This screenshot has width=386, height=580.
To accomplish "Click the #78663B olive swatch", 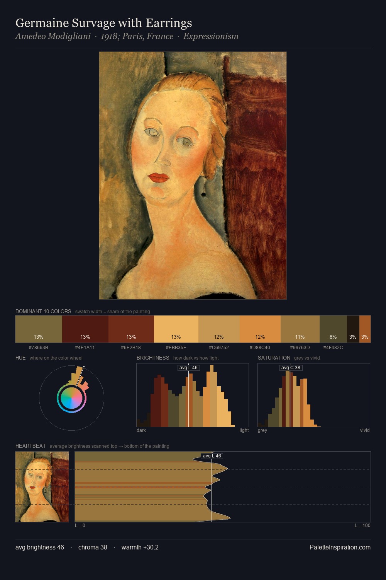I will pyautogui.click(x=39, y=329).
